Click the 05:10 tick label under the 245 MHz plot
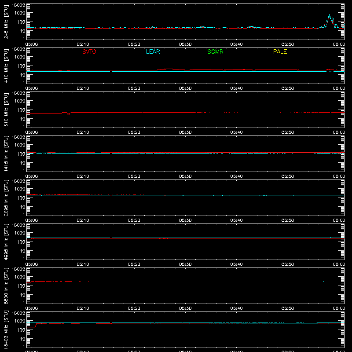352x352 pixels. tap(83, 44)
